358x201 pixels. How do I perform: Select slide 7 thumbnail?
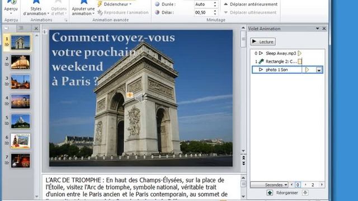pyautogui.click(x=20, y=161)
